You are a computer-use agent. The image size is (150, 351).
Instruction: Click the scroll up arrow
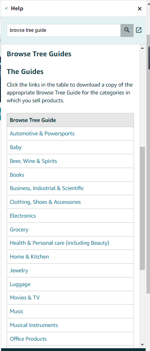(x=143, y=48)
